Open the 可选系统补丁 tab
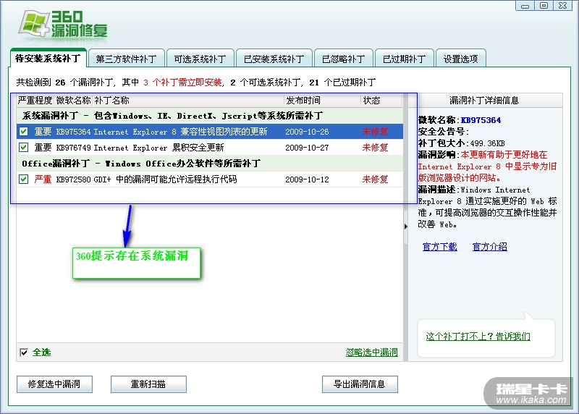 tap(200, 59)
